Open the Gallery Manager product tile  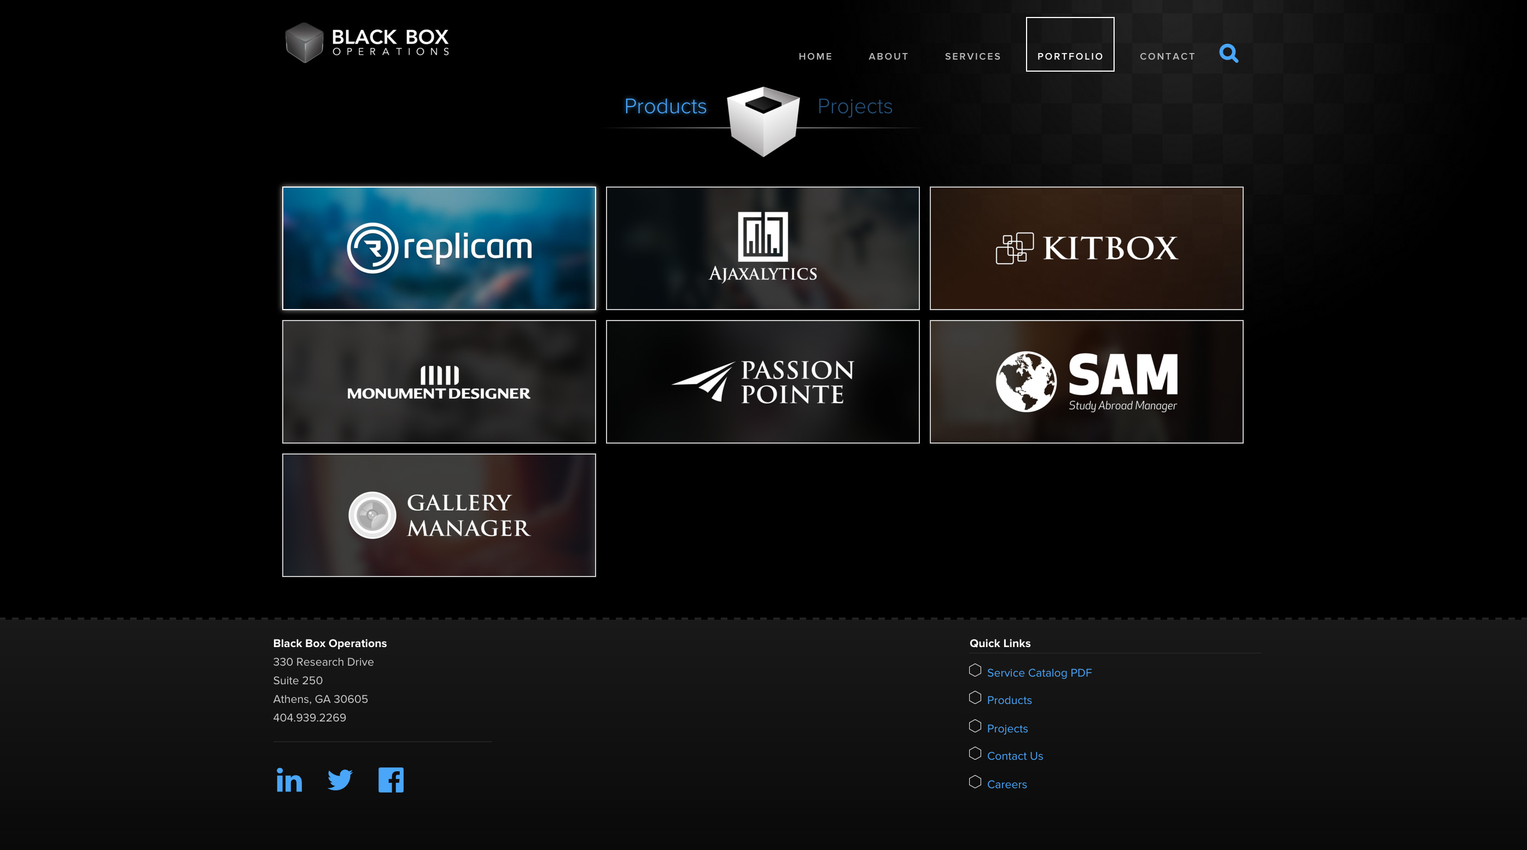coord(439,515)
